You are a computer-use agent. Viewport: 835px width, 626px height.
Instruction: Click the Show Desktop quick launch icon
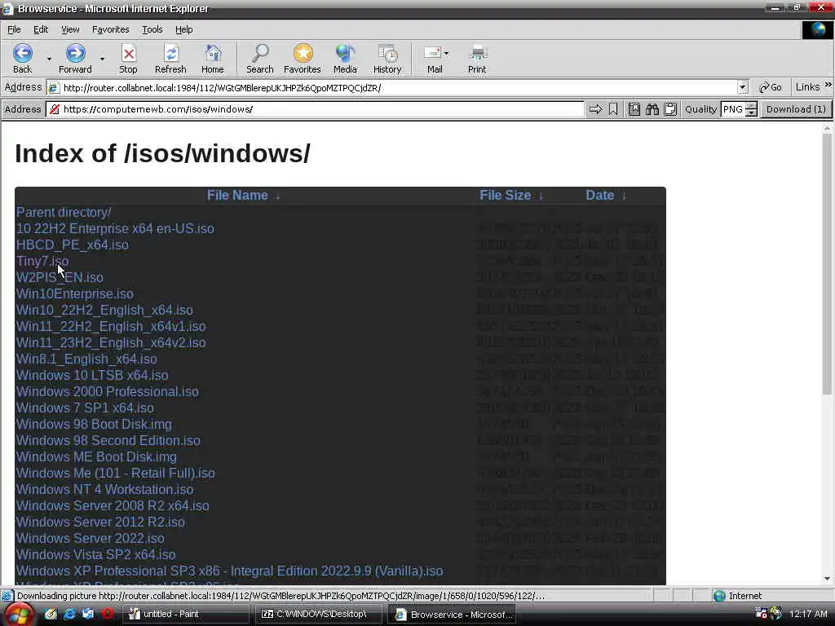point(51,614)
